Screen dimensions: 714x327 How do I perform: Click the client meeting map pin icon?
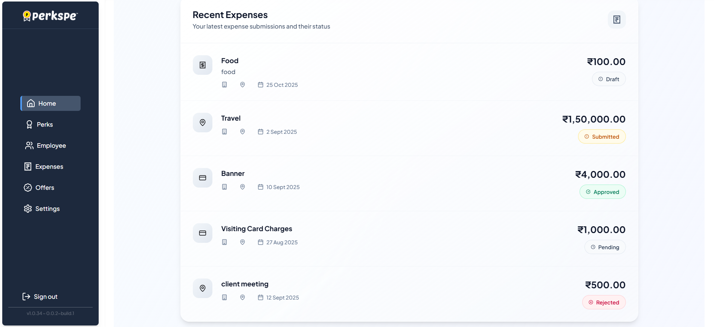coord(203,288)
